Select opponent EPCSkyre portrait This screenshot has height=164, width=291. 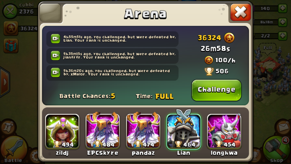(103, 131)
